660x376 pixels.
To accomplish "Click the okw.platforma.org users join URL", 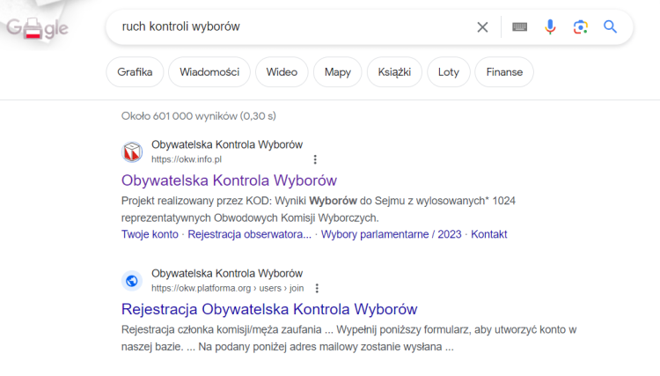I will click(227, 289).
